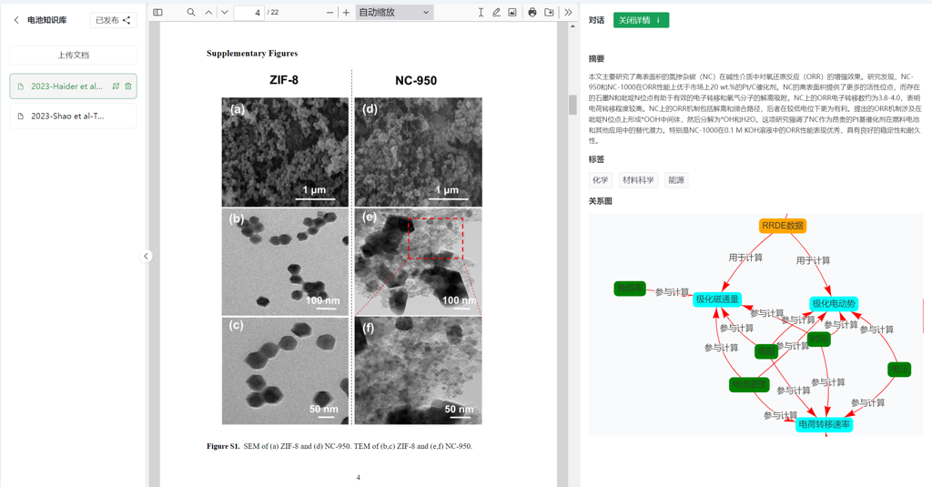Toggle the PDF sidebar panel
This screenshot has width=932, height=487.
[157, 12]
